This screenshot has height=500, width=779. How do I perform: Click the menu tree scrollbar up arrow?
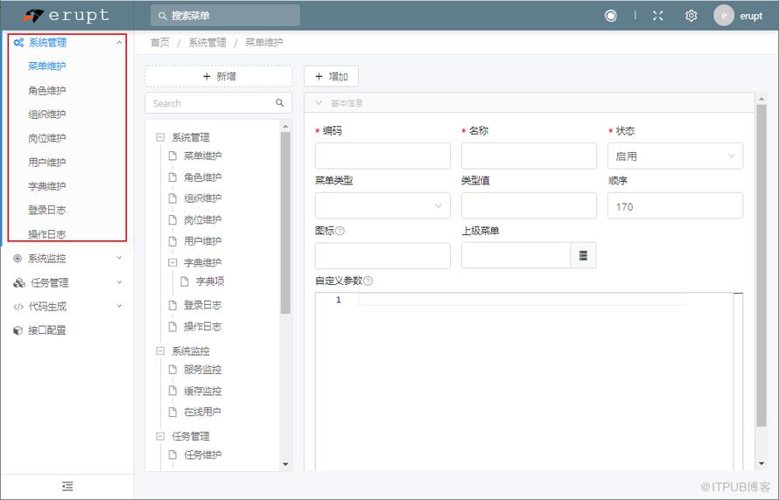285,127
